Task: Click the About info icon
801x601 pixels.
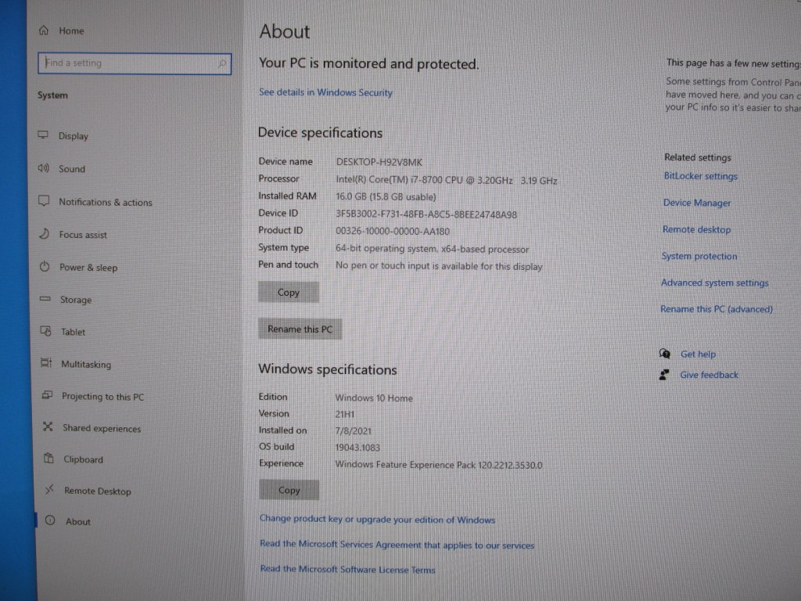Action: (50, 520)
